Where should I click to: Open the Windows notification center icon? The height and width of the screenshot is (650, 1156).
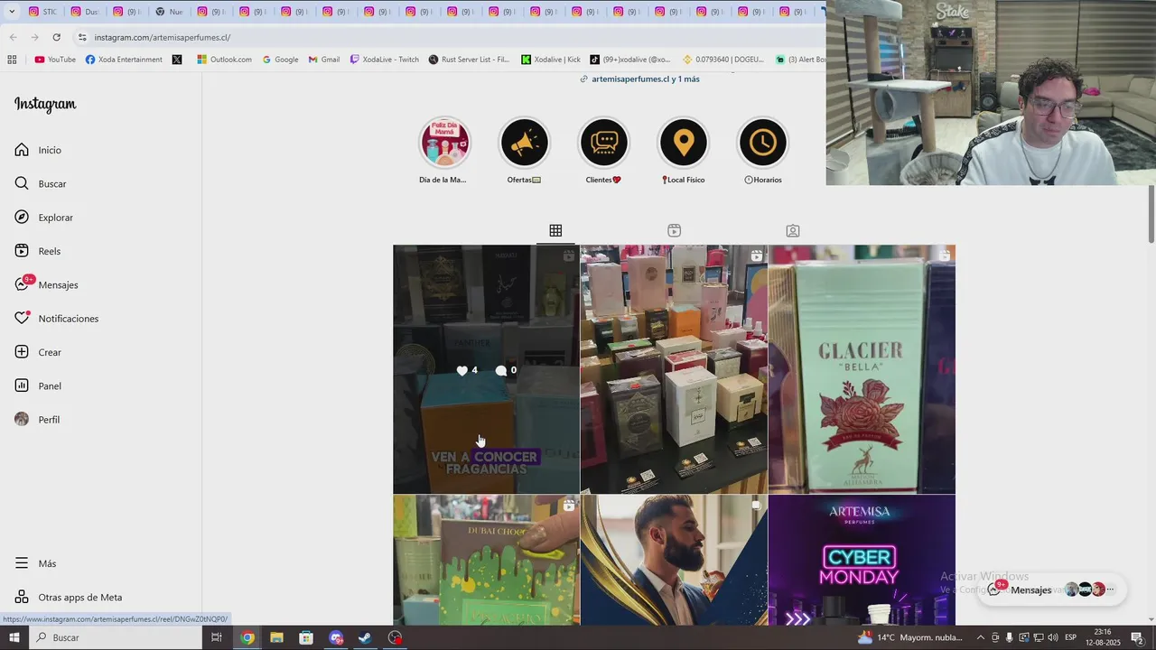(x=1138, y=637)
